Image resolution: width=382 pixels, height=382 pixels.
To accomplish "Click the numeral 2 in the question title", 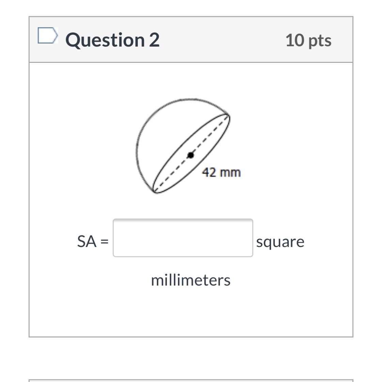I will pyautogui.click(x=154, y=40).
